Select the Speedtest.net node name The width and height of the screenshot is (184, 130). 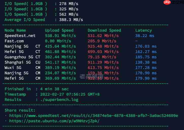tap(20, 36)
